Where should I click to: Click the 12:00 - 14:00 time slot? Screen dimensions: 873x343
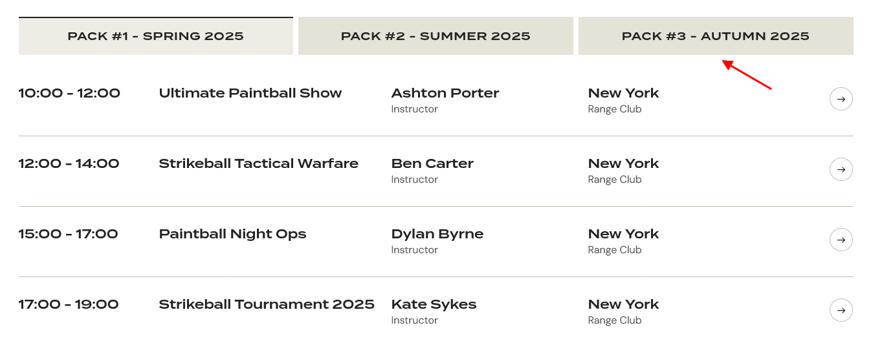[x=69, y=163]
